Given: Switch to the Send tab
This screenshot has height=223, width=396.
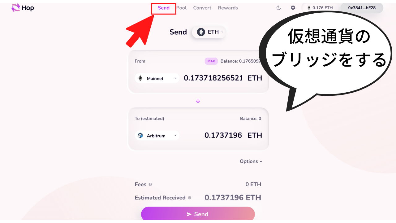Looking at the screenshot, I should point(164,8).
